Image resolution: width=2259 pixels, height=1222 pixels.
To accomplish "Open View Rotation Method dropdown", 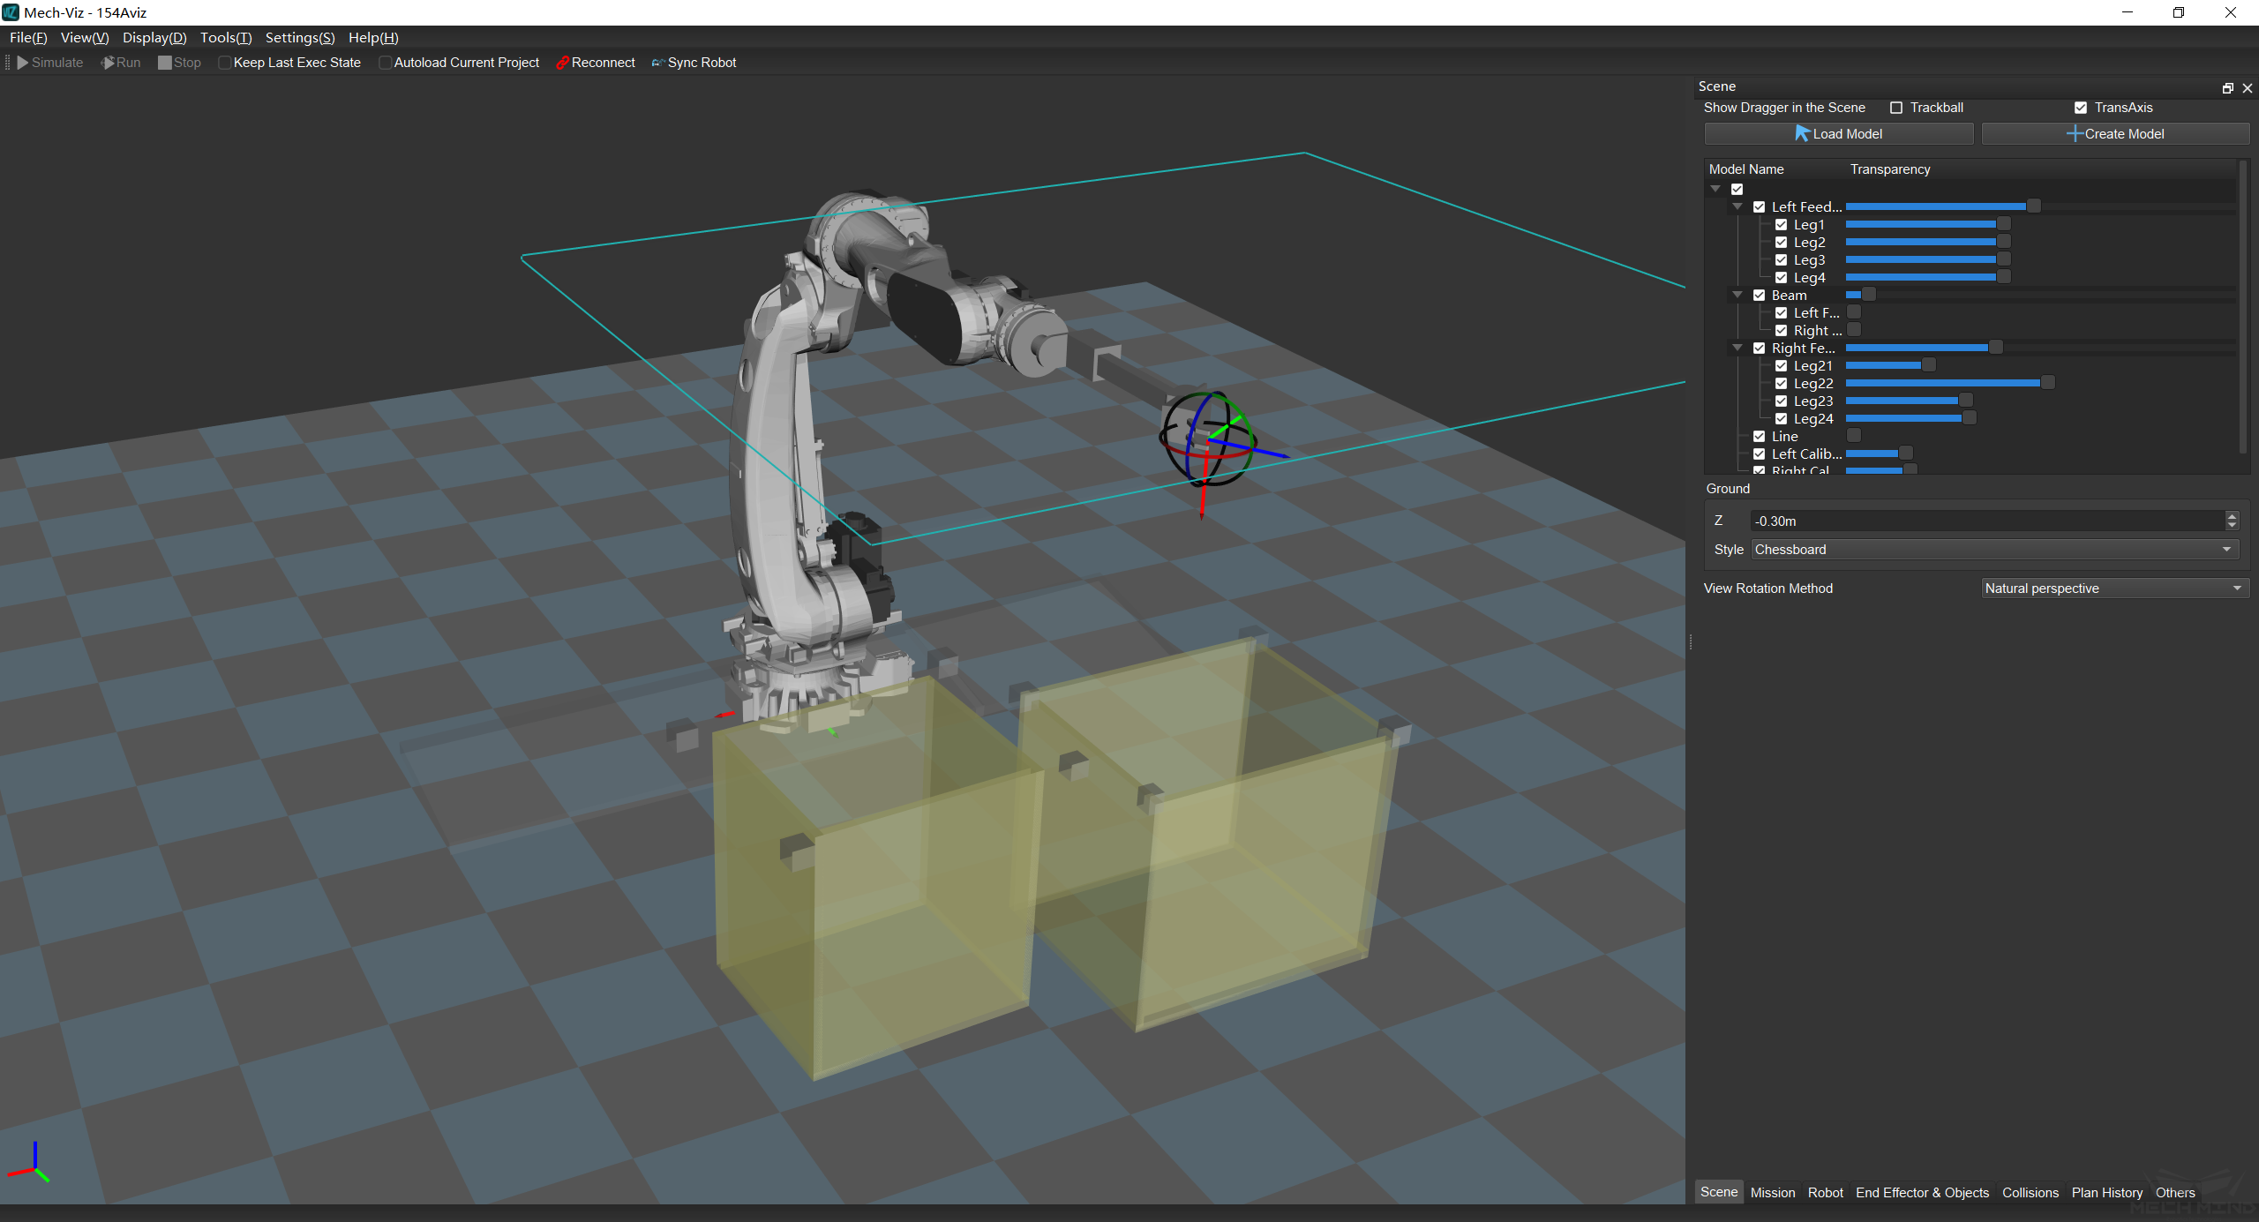I will [x=2113, y=589].
